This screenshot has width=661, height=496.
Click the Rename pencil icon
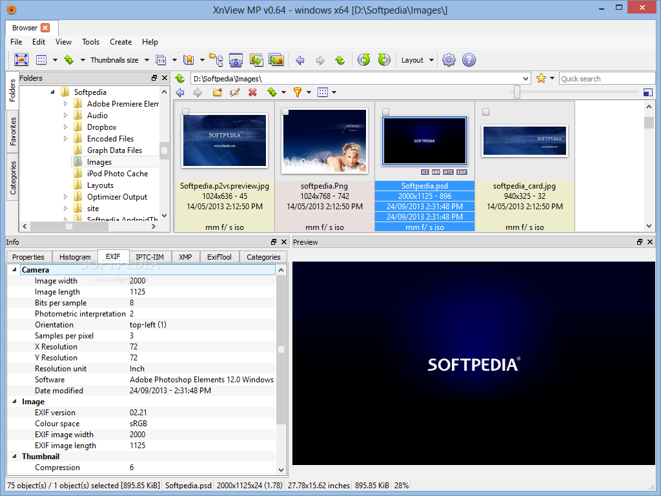(x=235, y=92)
